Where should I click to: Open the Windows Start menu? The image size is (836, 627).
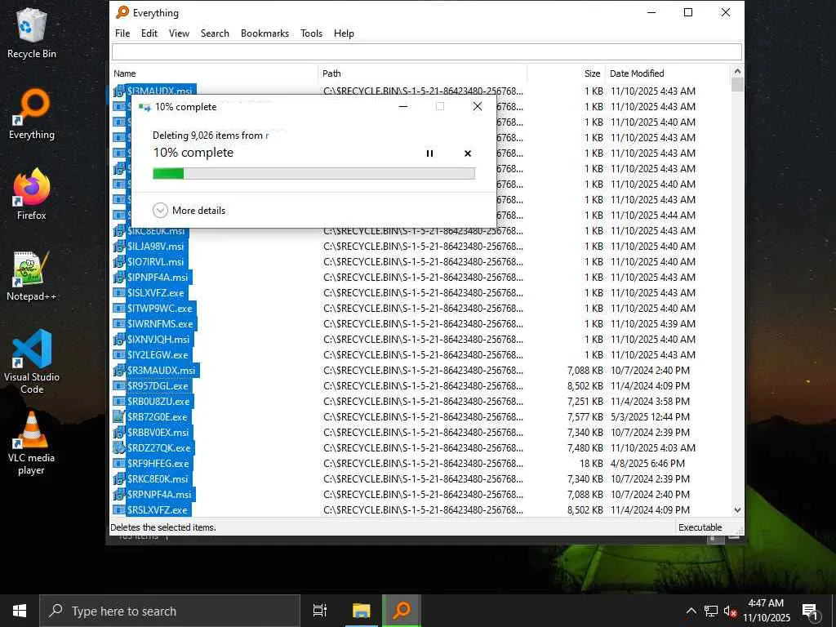20,611
